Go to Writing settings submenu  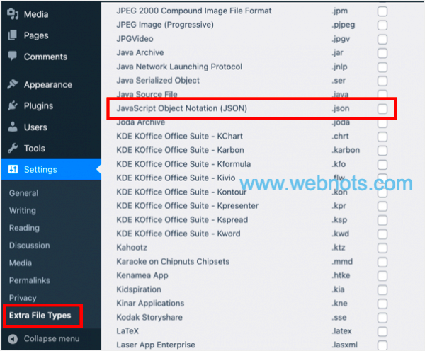point(23,210)
